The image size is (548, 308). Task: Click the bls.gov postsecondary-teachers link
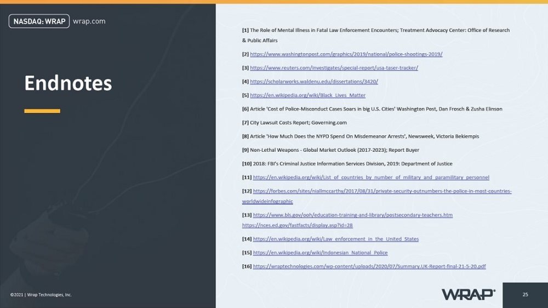(352, 215)
